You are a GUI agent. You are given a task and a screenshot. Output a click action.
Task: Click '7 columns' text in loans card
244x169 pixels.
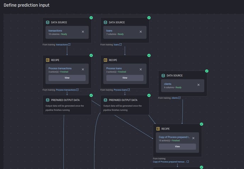(111, 34)
